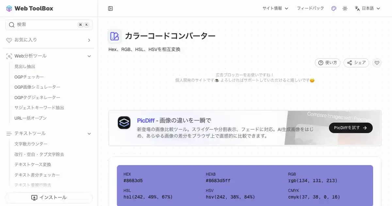Click the magnifier icon in search box
This screenshot has height=206, width=392.
[x=12, y=25]
